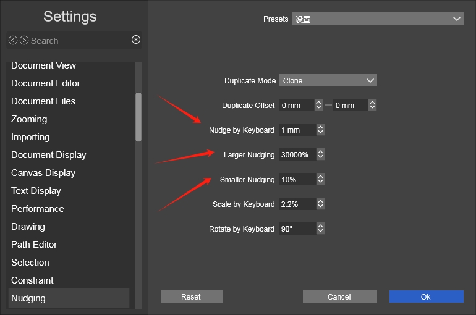The image size is (476, 315).
Task: Click the Smaller Nudging stepper arrows
Action: coord(320,179)
